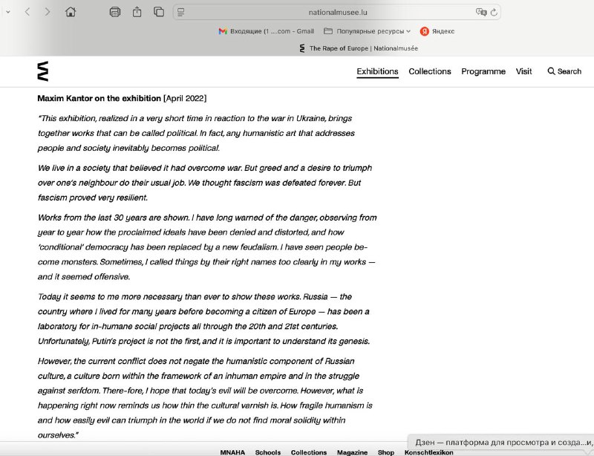Click the final word 'ourselves.'
This screenshot has width=594, height=456.
click(58, 434)
